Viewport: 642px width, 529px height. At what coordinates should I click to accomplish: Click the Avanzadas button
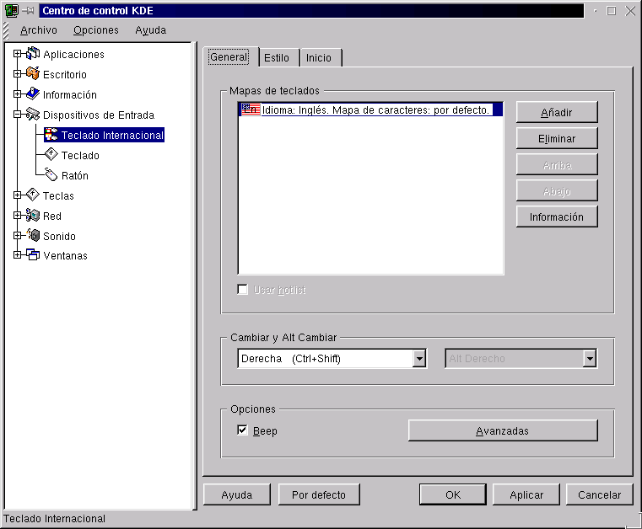[x=502, y=430]
